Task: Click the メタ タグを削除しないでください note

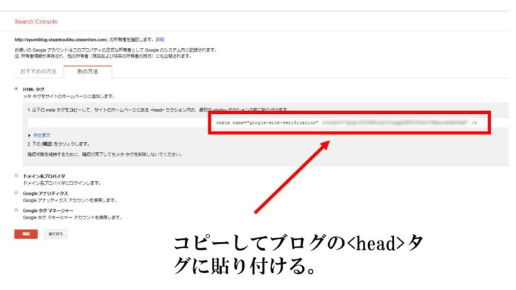Action: [x=105, y=154]
